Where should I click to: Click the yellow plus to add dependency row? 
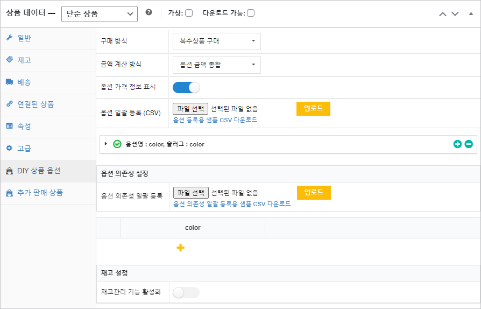point(181,248)
